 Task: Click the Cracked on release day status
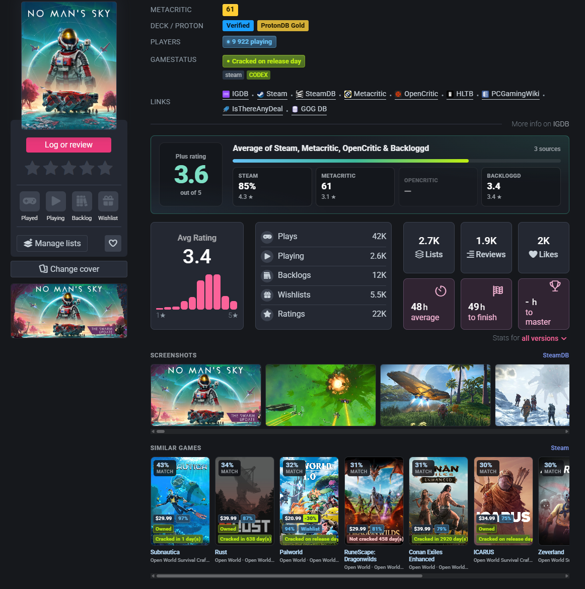pyautogui.click(x=263, y=61)
